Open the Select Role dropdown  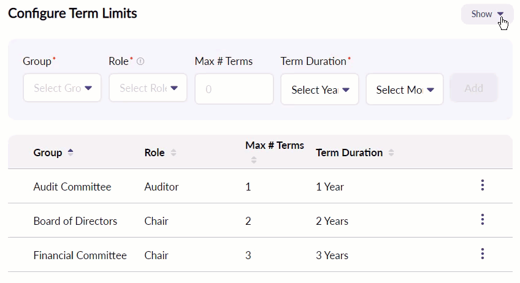(x=148, y=88)
